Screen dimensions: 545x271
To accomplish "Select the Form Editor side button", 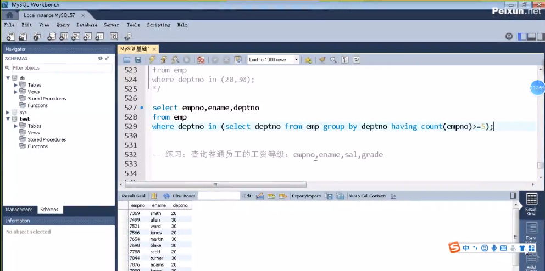I will pos(531,230).
